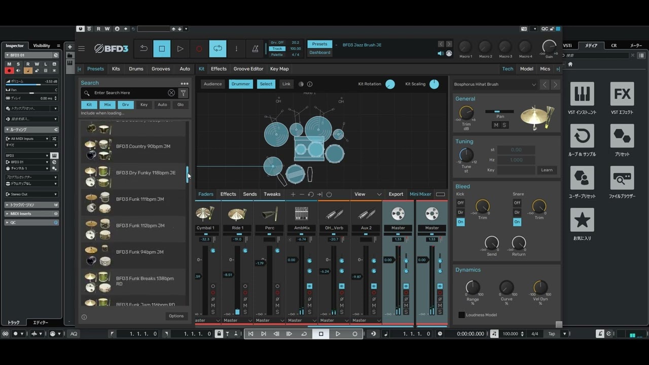The height and width of the screenshot is (365, 649).
Task: Open the Groove Editor tab
Action: click(x=248, y=69)
